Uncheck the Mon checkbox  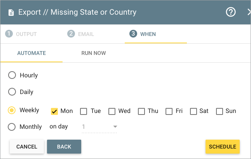pos(54,111)
